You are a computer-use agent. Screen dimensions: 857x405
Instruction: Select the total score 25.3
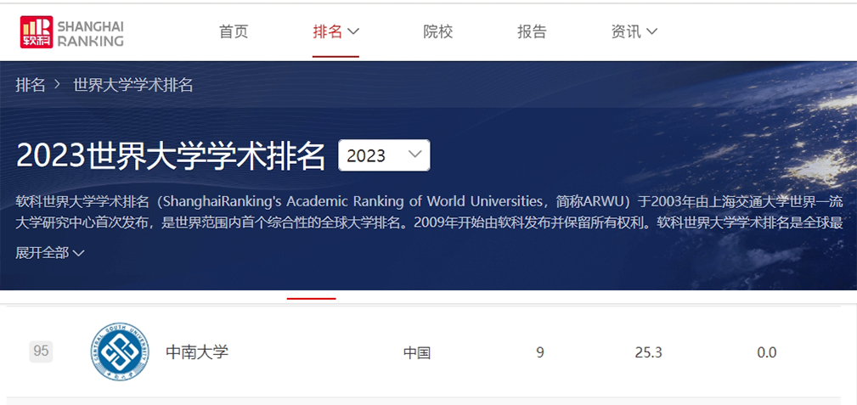648,353
